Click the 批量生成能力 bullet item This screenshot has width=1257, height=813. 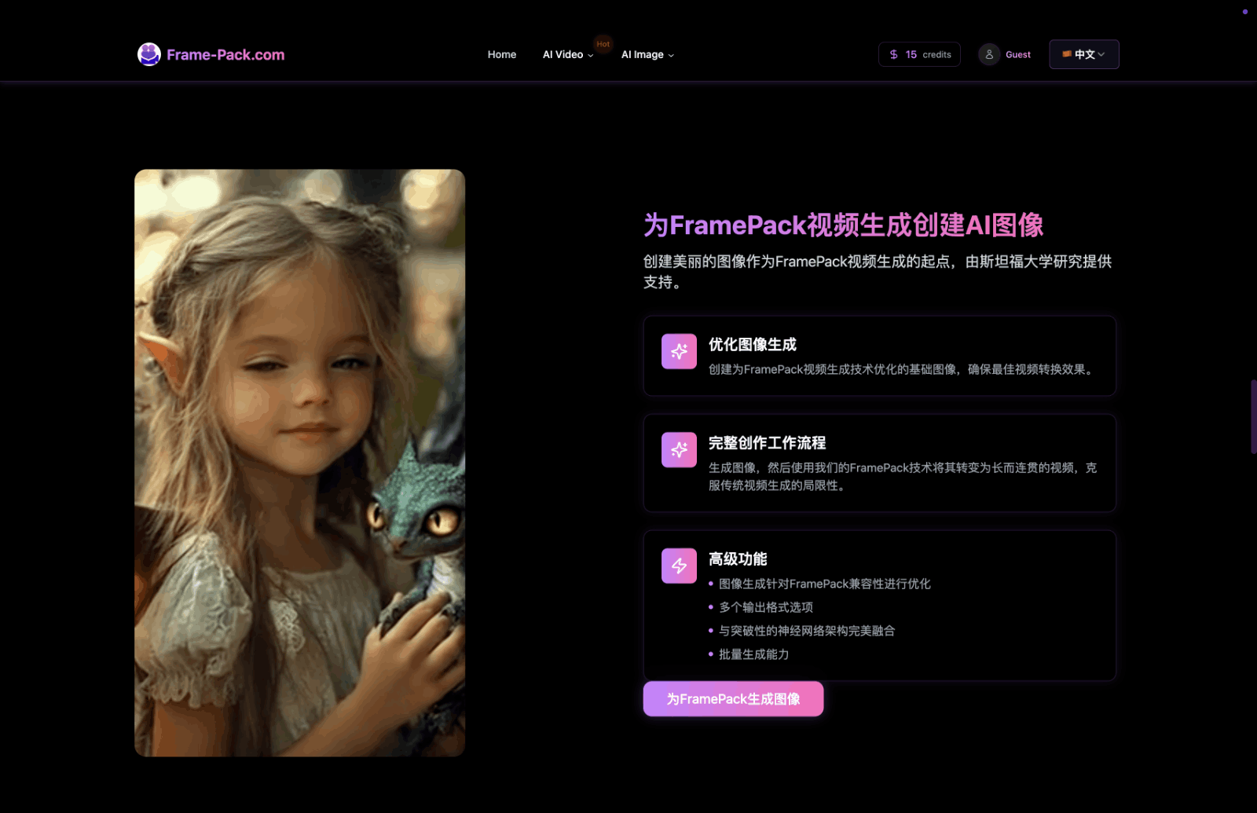tap(754, 654)
